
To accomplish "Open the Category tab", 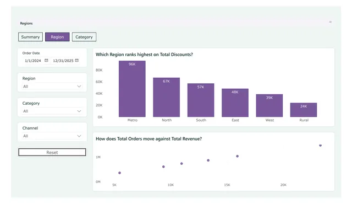I will coord(84,37).
